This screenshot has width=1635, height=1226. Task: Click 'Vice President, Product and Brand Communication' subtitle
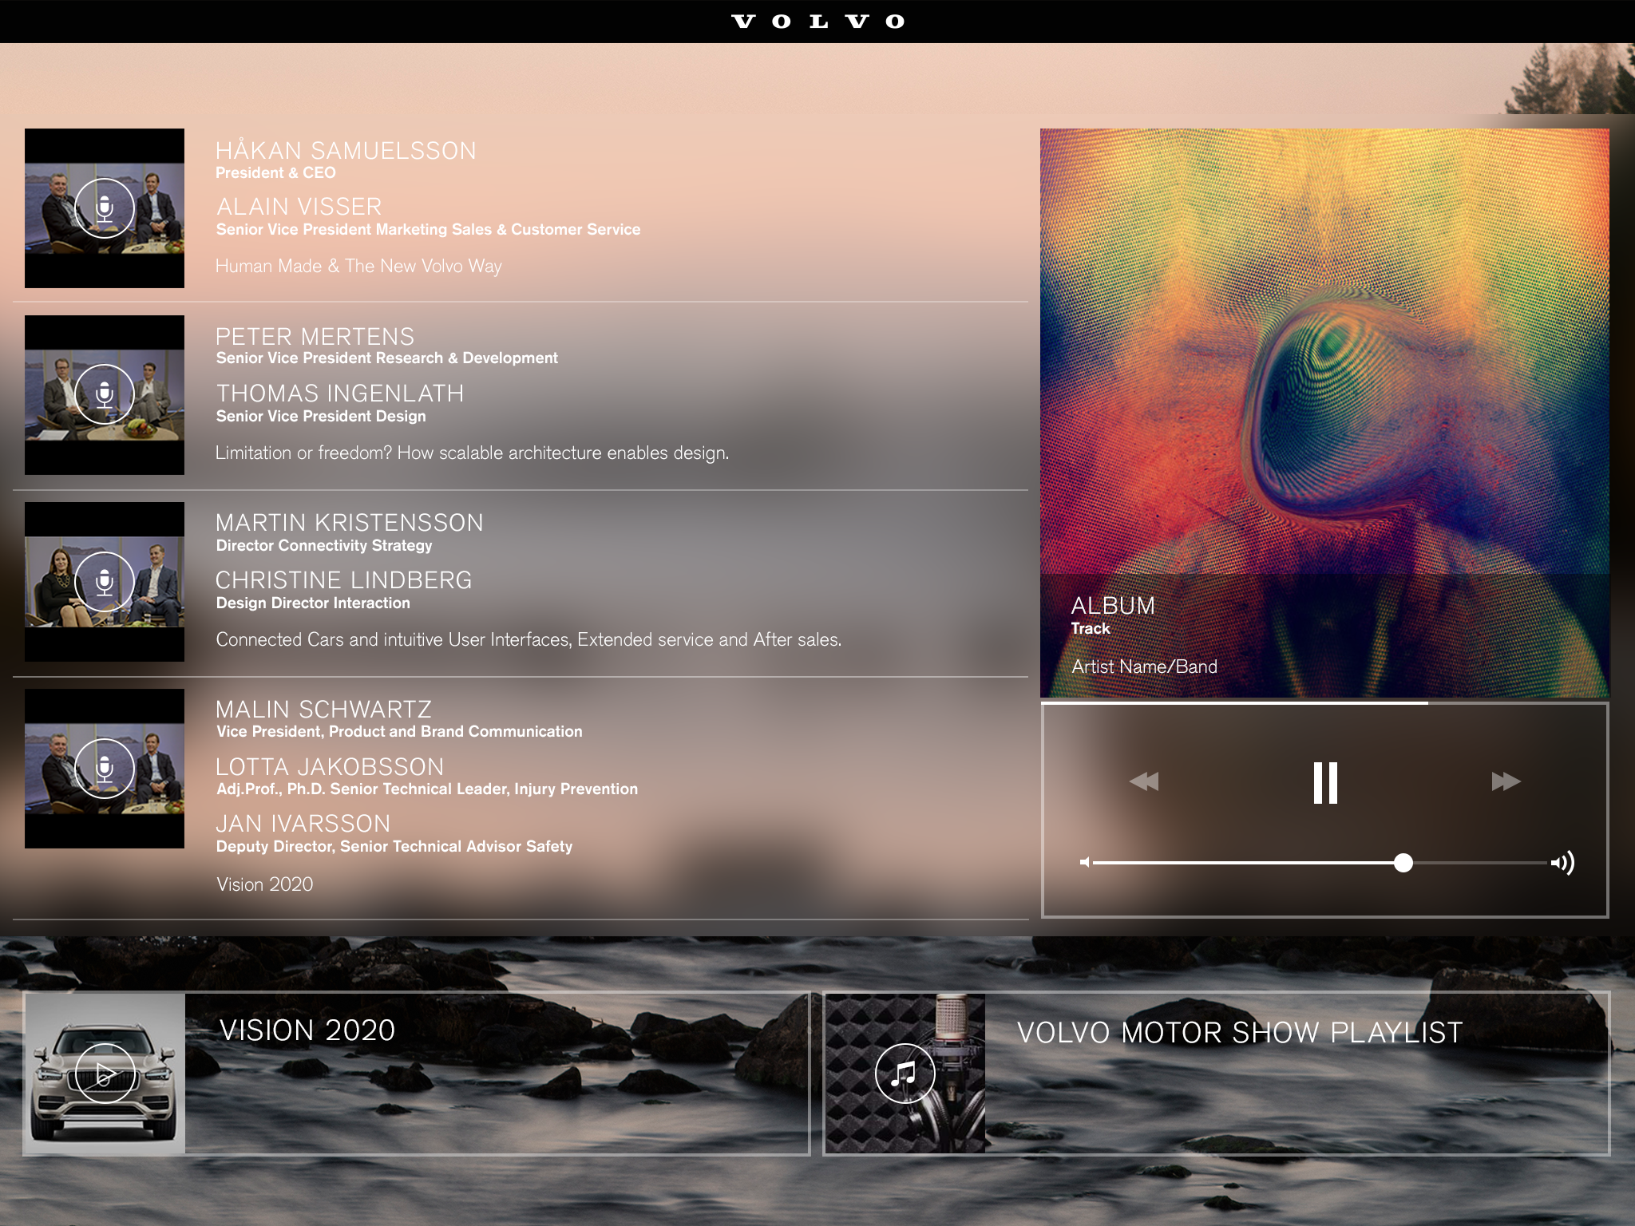click(x=399, y=732)
